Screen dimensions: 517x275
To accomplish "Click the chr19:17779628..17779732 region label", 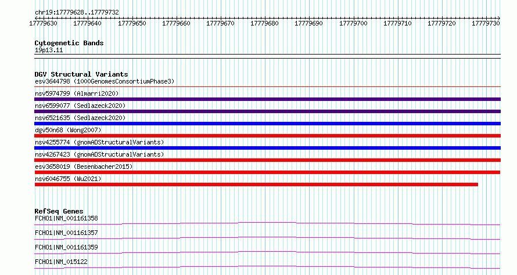I will [x=77, y=12].
